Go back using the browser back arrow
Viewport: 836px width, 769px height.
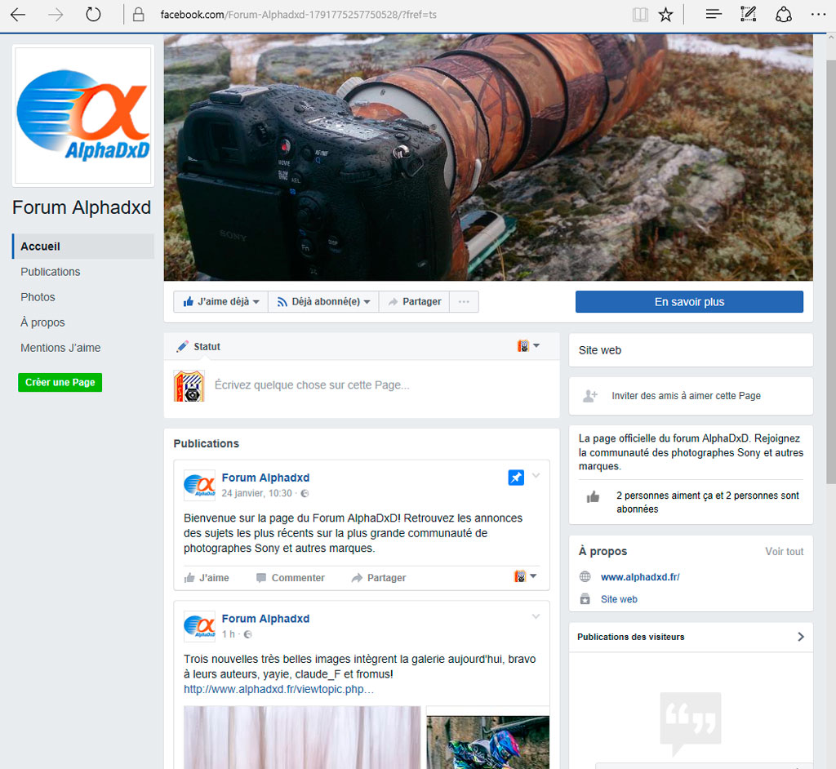click(18, 15)
